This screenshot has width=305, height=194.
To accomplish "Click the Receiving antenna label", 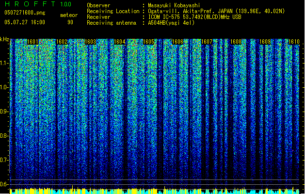I will click(x=112, y=23).
